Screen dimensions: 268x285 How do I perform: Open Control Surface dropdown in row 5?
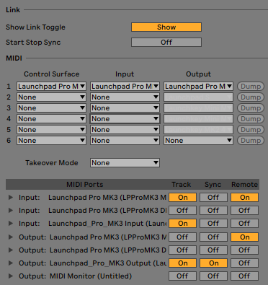(51, 130)
